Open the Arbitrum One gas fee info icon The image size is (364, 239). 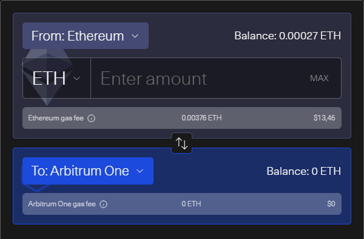pyautogui.click(x=103, y=205)
